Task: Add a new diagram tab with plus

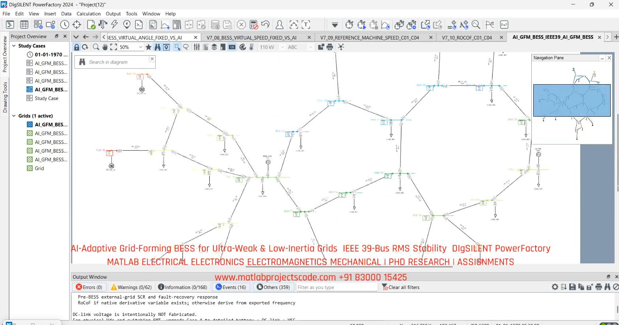Action: point(615,37)
